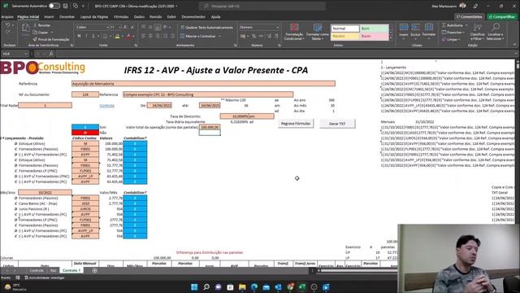Click the Contrato hyperlink
Screen dimensions: 520x293
[x=106, y=106]
